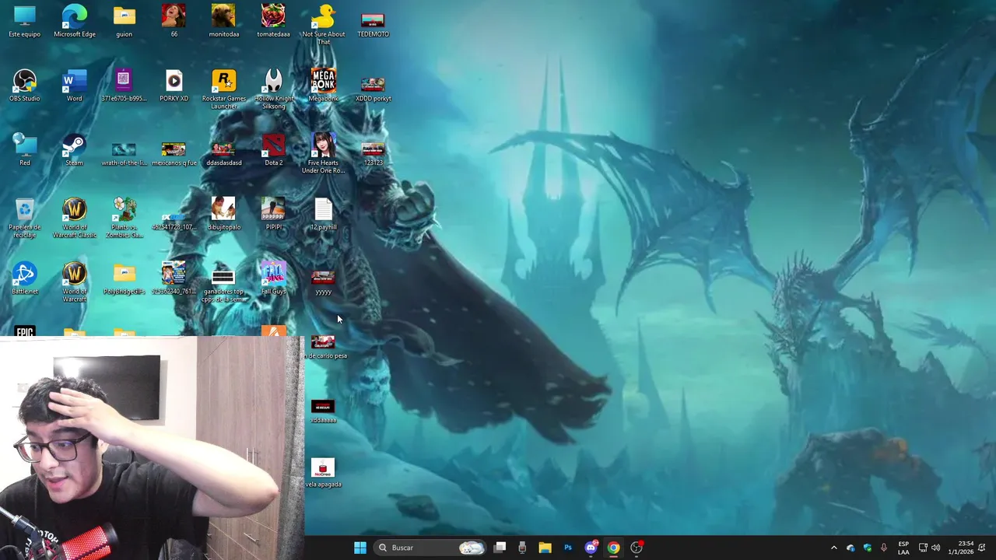The width and height of the screenshot is (996, 560).
Task: Open the Red network icon
Action: coord(25,150)
